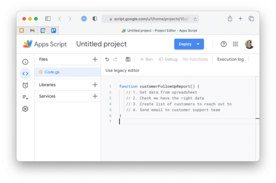276x183 pixels.
Task: Open the help question mark icon
Action: coord(224,44)
